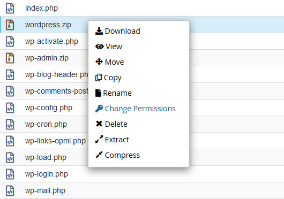Click the wp-activate.php file name
284x199 pixels.
click(x=51, y=41)
